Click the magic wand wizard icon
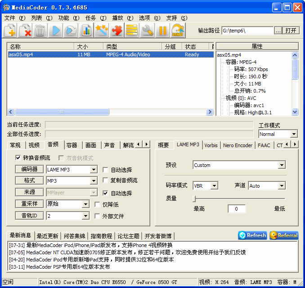Image resolution: width=305 pixels, height=288 pixels. pyautogui.click(x=101, y=30)
